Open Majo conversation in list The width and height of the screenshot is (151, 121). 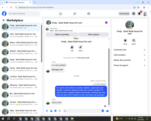pos(20,112)
